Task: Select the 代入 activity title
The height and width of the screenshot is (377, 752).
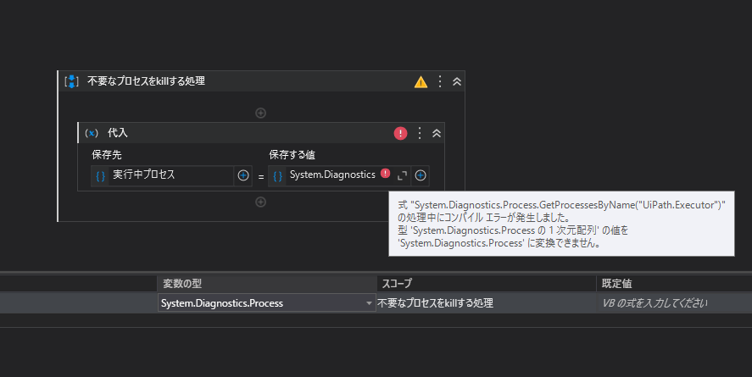Action: tap(118, 133)
